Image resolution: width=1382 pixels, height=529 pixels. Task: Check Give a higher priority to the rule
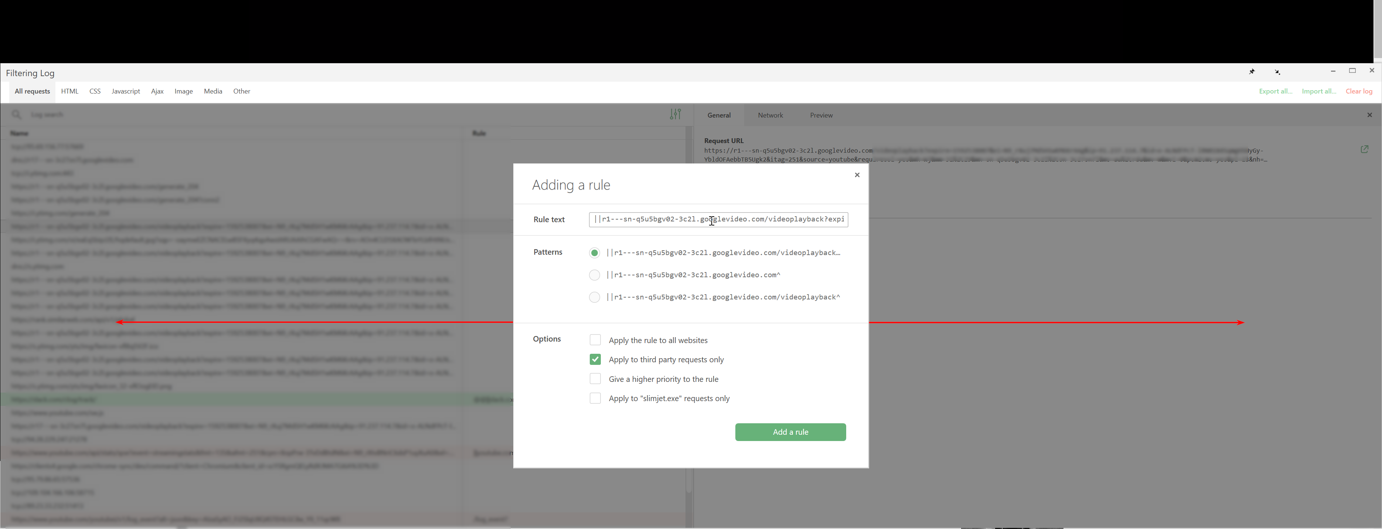[x=595, y=379]
